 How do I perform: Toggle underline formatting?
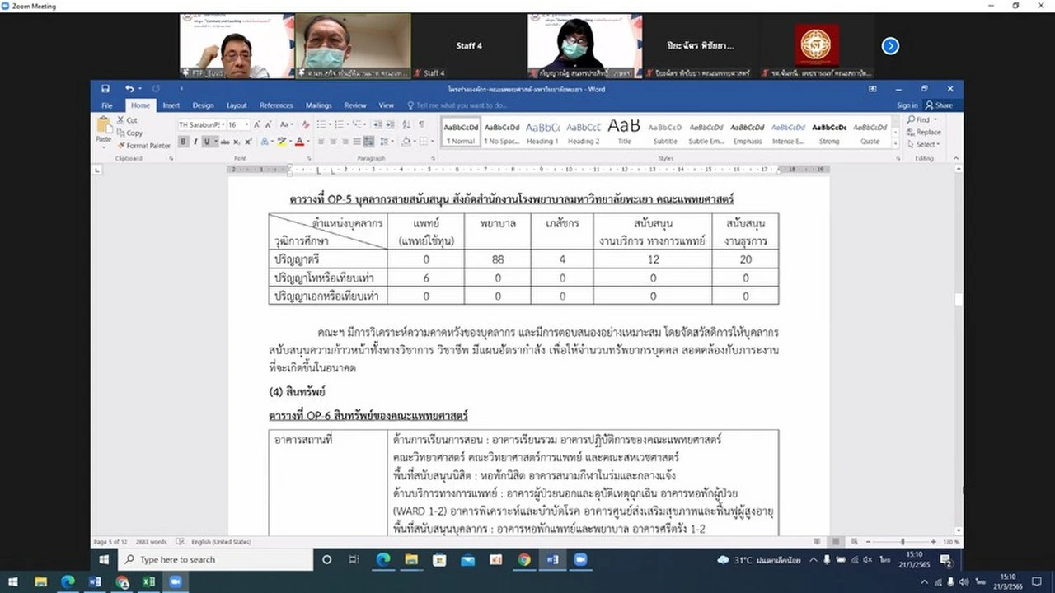tap(207, 142)
